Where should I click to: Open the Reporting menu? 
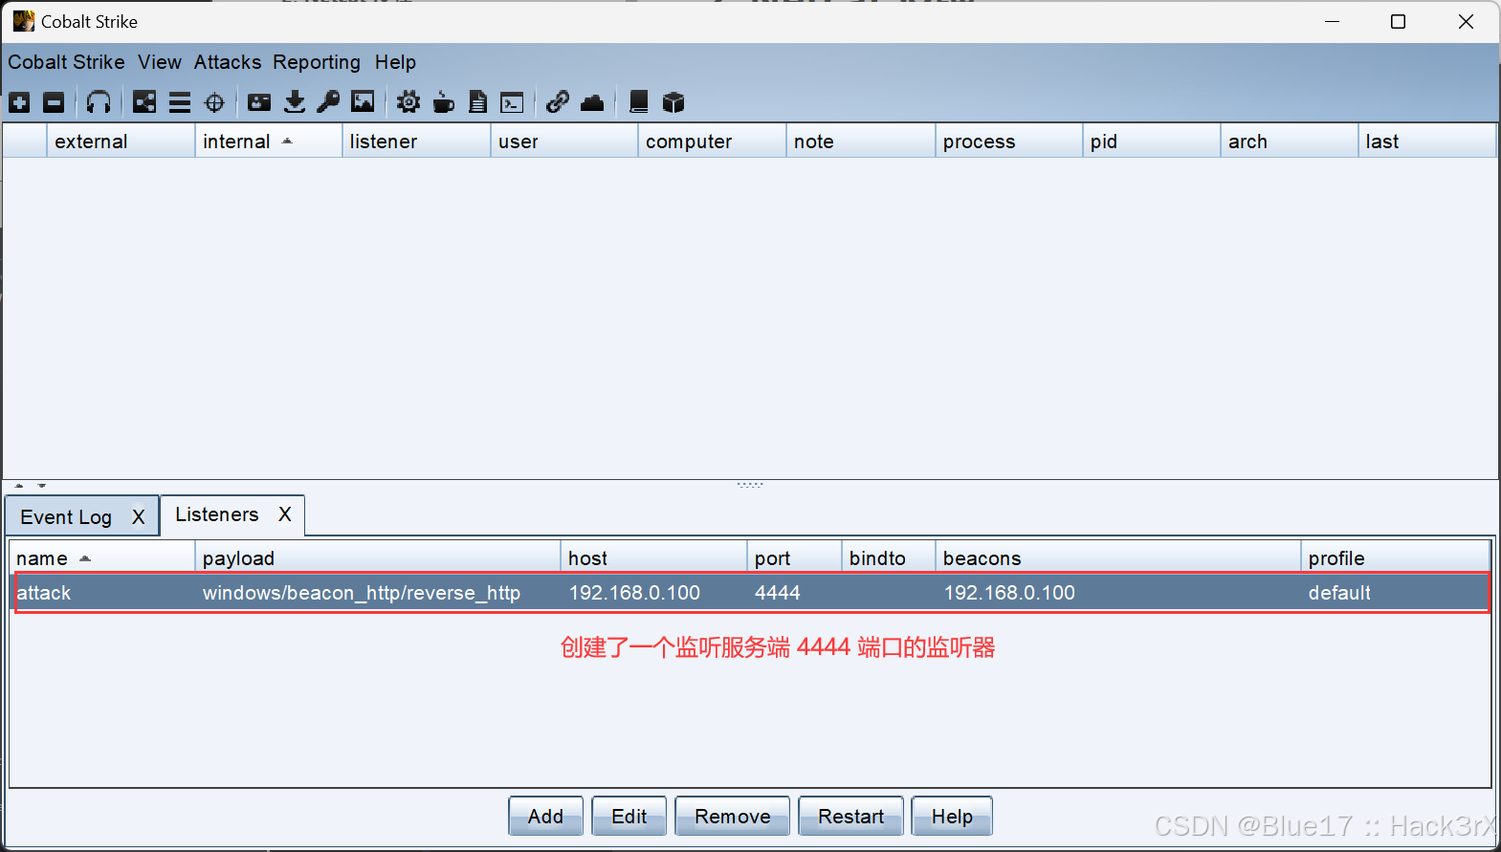(317, 62)
